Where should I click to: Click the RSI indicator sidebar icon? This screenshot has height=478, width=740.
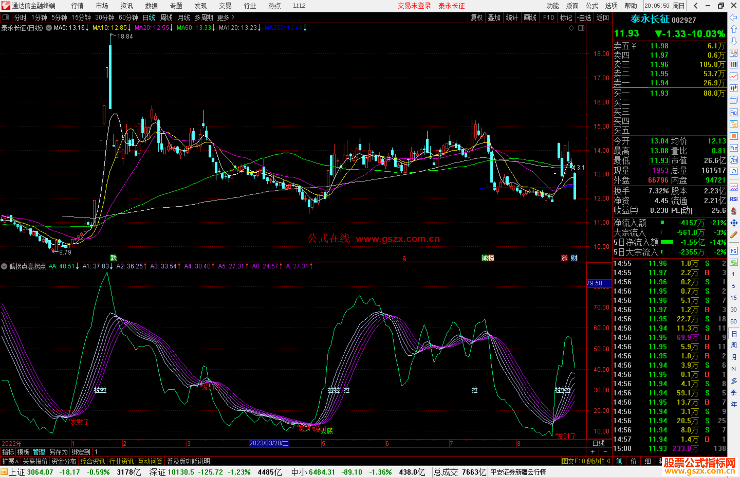(733, 199)
